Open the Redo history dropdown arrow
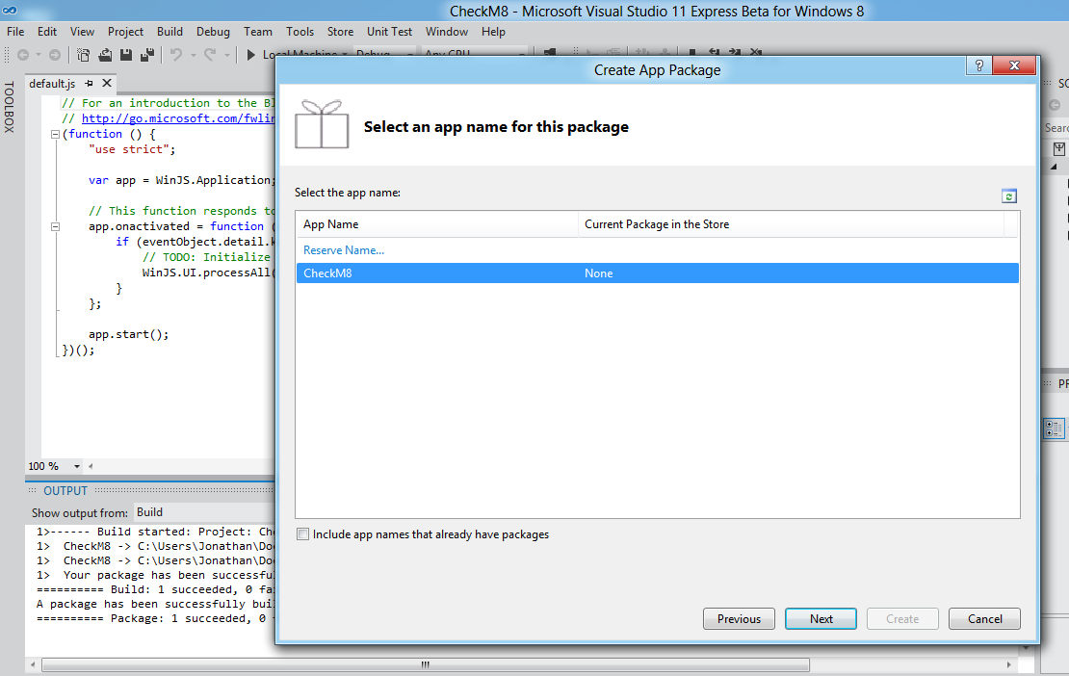1069x676 pixels. pos(227,55)
